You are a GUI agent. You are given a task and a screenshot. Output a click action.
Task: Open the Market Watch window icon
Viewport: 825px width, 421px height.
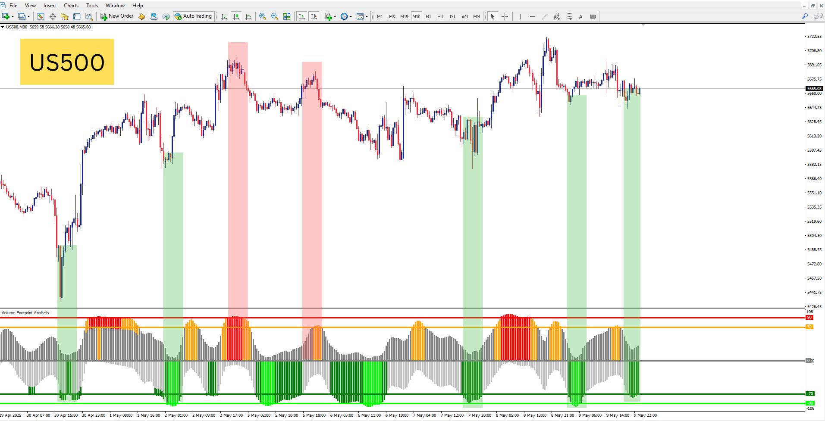pos(41,16)
